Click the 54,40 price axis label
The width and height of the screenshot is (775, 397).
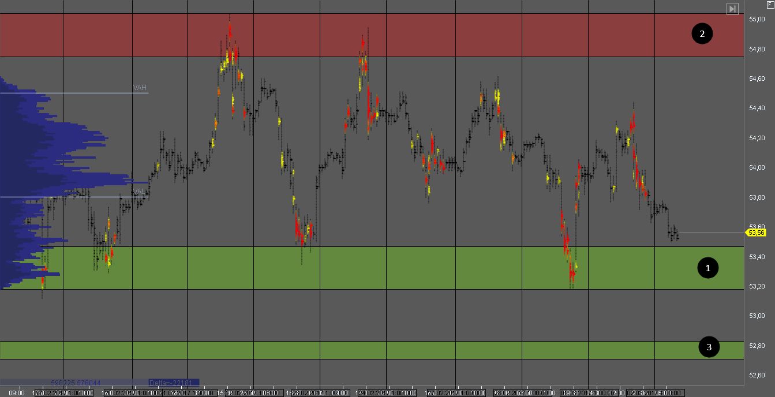[x=757, y=108]
